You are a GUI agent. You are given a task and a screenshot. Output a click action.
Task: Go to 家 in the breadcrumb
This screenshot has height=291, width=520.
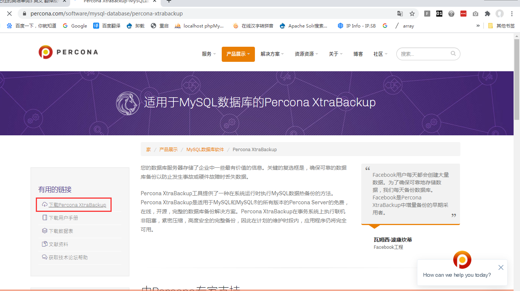pos(149,150)
